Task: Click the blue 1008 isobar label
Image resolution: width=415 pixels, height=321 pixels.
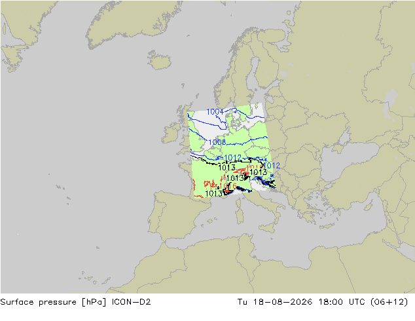Action: (x=217, y=142)
